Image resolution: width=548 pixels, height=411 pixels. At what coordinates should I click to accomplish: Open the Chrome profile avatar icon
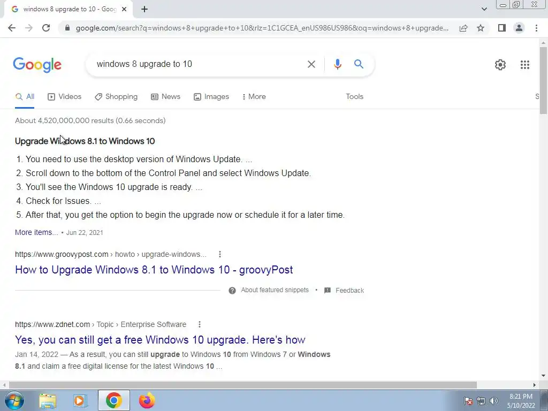(519, 28)
